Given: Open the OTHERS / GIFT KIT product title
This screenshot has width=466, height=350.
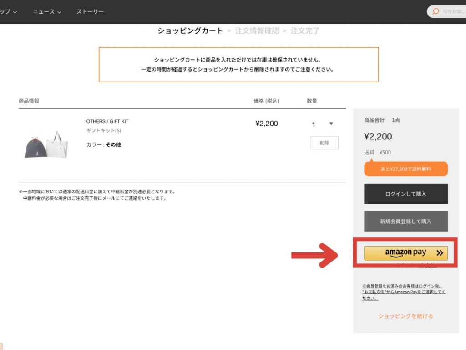Looking at the screenshot, I should point(107,121).
